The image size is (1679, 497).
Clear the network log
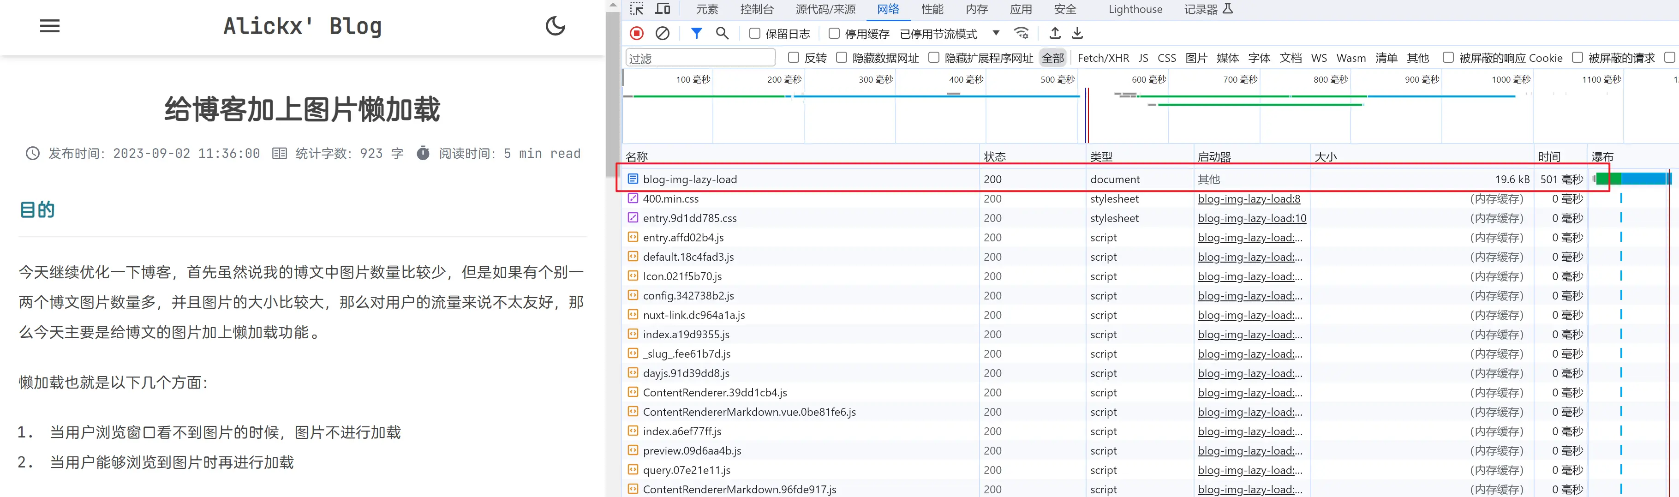(x=662, y=33)
